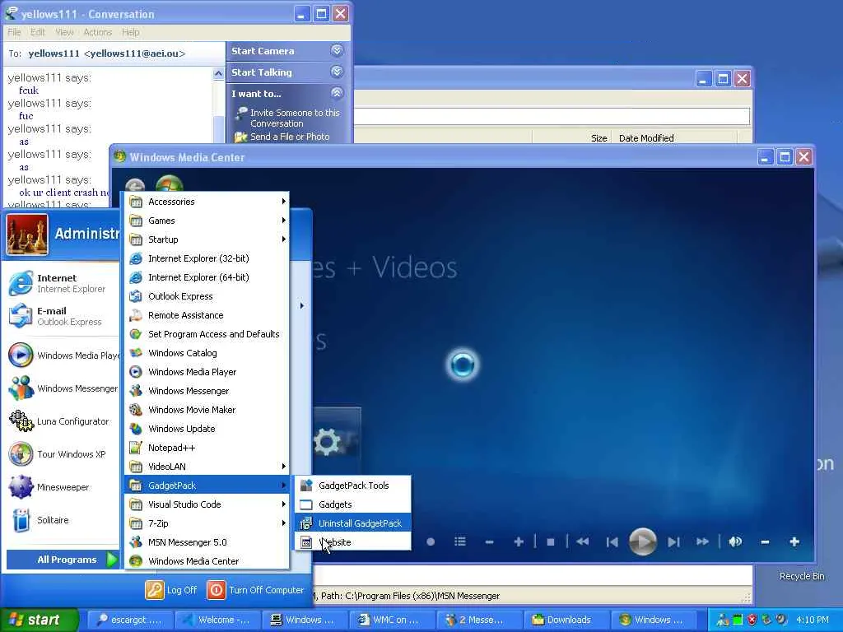Click E-mail Outlook Express pinned icon

click(21, 315)
